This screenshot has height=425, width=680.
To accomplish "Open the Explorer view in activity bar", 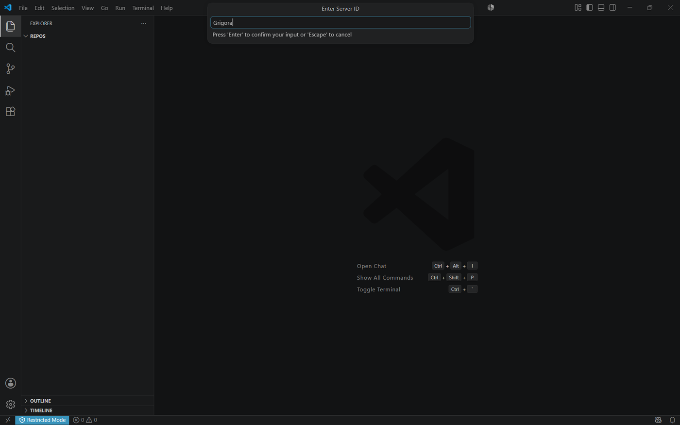I will pos(10,26).
